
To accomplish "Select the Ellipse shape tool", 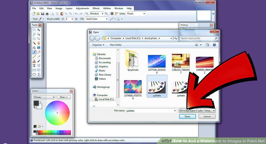I will point(34,74).
